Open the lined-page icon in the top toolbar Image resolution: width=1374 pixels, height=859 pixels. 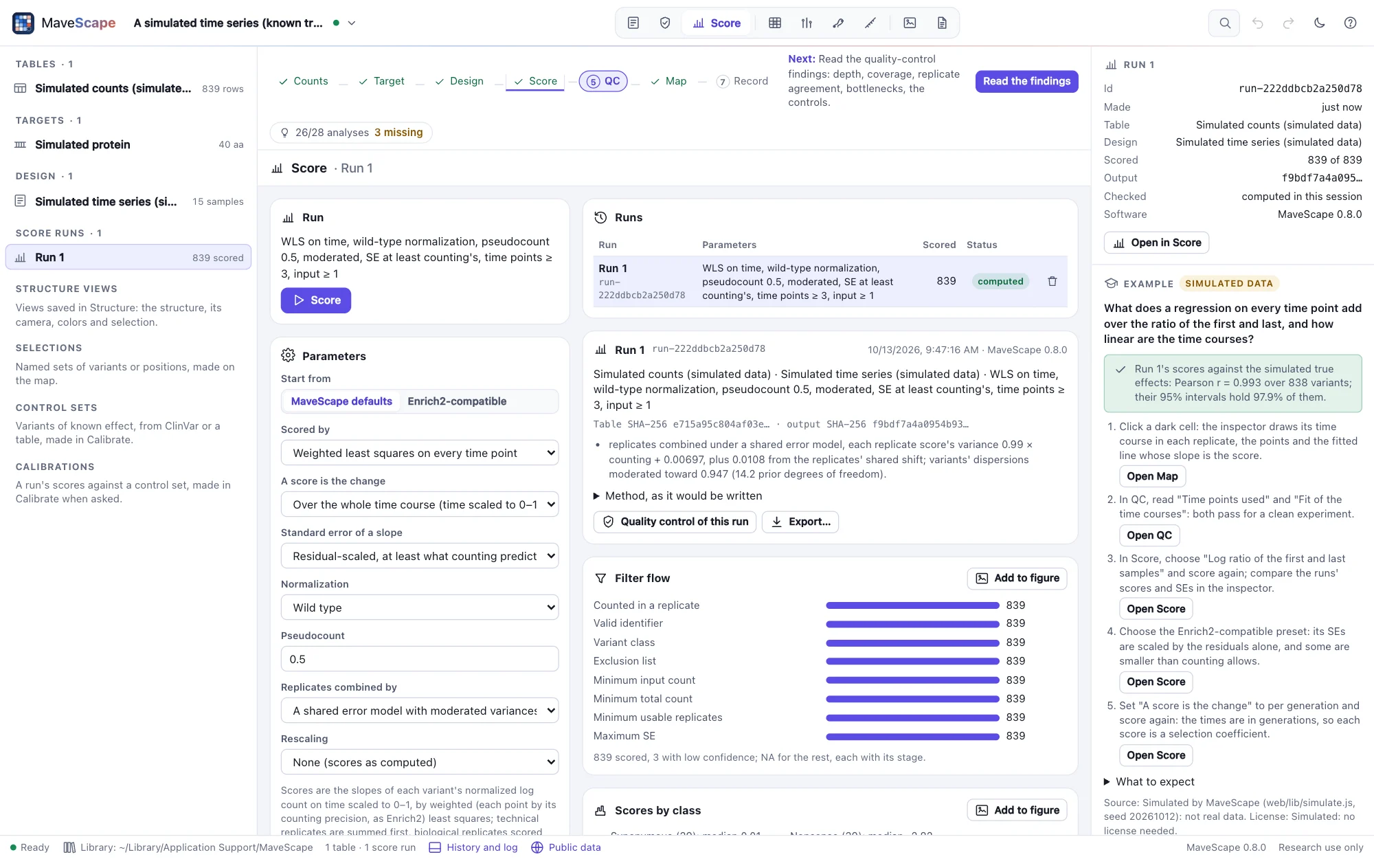pyautogui.click(x=633, y=23)
